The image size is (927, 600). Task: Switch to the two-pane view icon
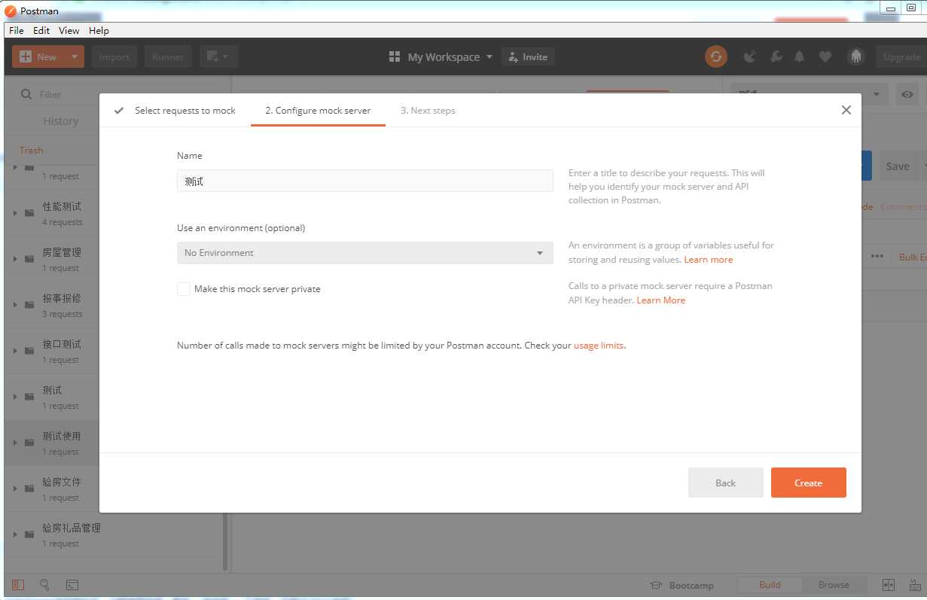(x=888, y=585)
